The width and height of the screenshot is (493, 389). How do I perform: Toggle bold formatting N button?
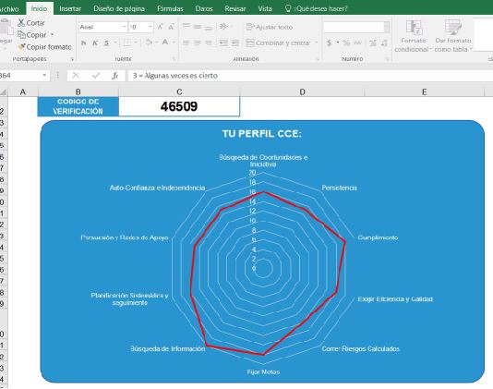click(84, 43)
